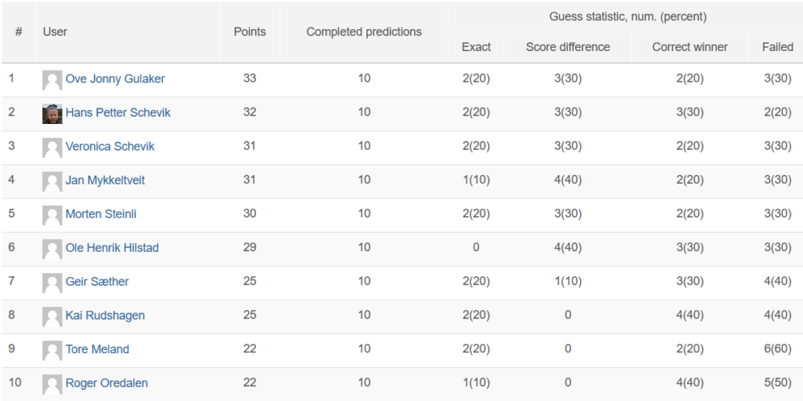Click the Completed predictions column header
This screenshot has width=803, height=401.
pos(364,32)
